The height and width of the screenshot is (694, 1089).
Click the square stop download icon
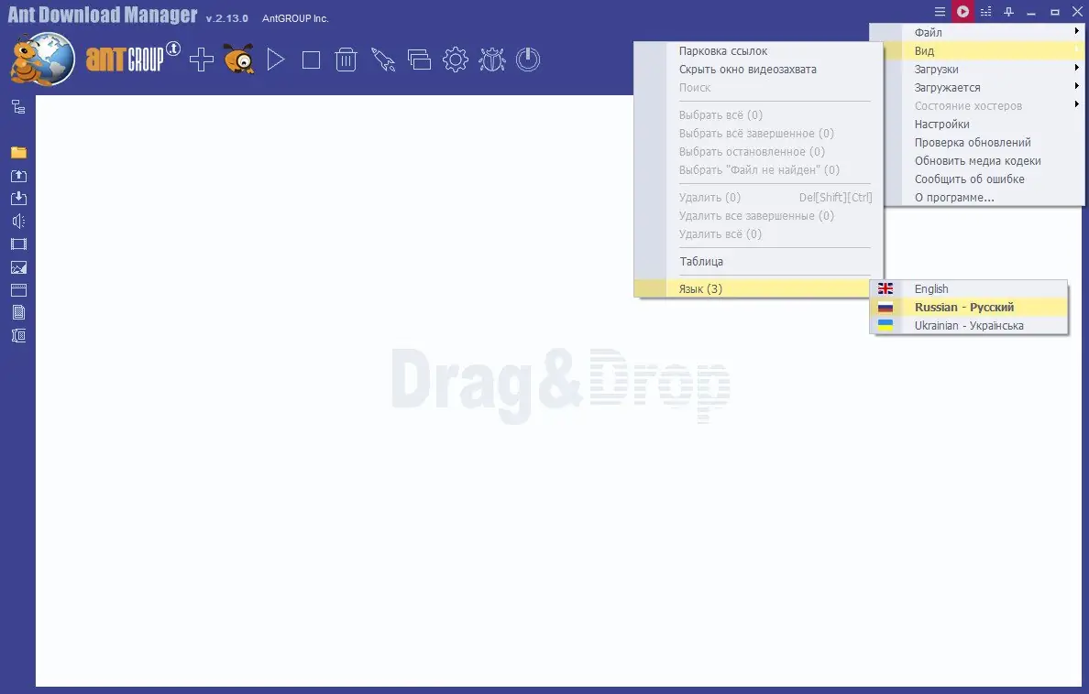point(311,60)
